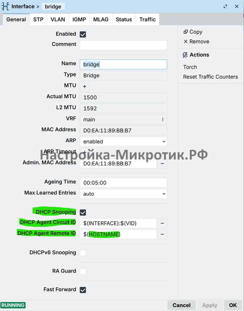Click the Remove button
The height and width of the screenshot is (311, 244).
[x=196, y=41]
